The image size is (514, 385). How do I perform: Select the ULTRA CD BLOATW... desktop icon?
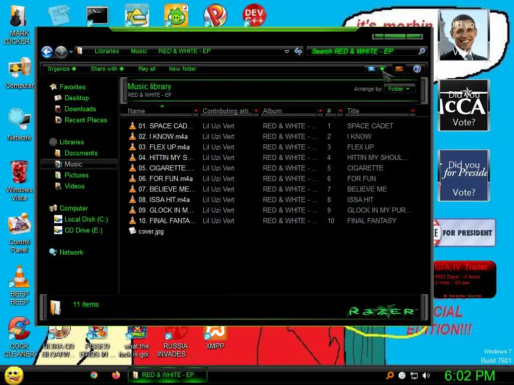[58, 342]
